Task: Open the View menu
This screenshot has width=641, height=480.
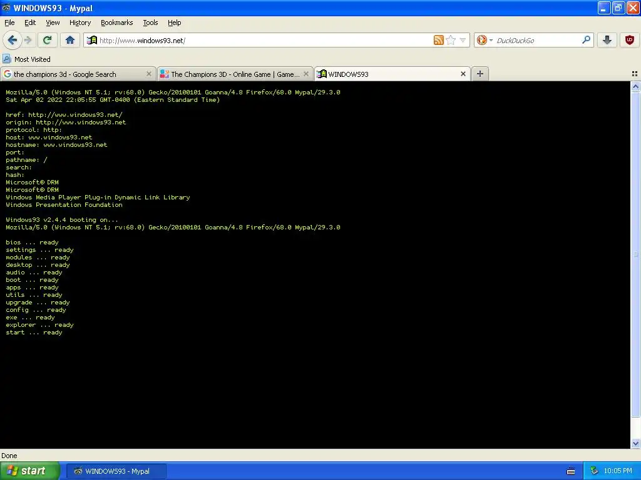Action: point(53,22)
